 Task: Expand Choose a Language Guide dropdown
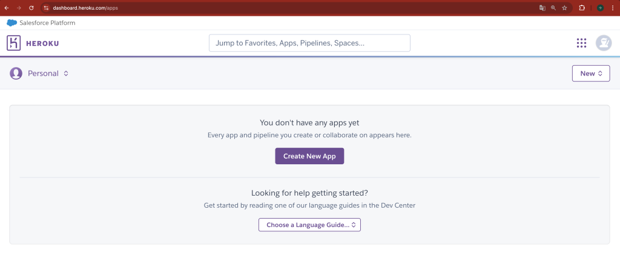(x=309, y=225)
